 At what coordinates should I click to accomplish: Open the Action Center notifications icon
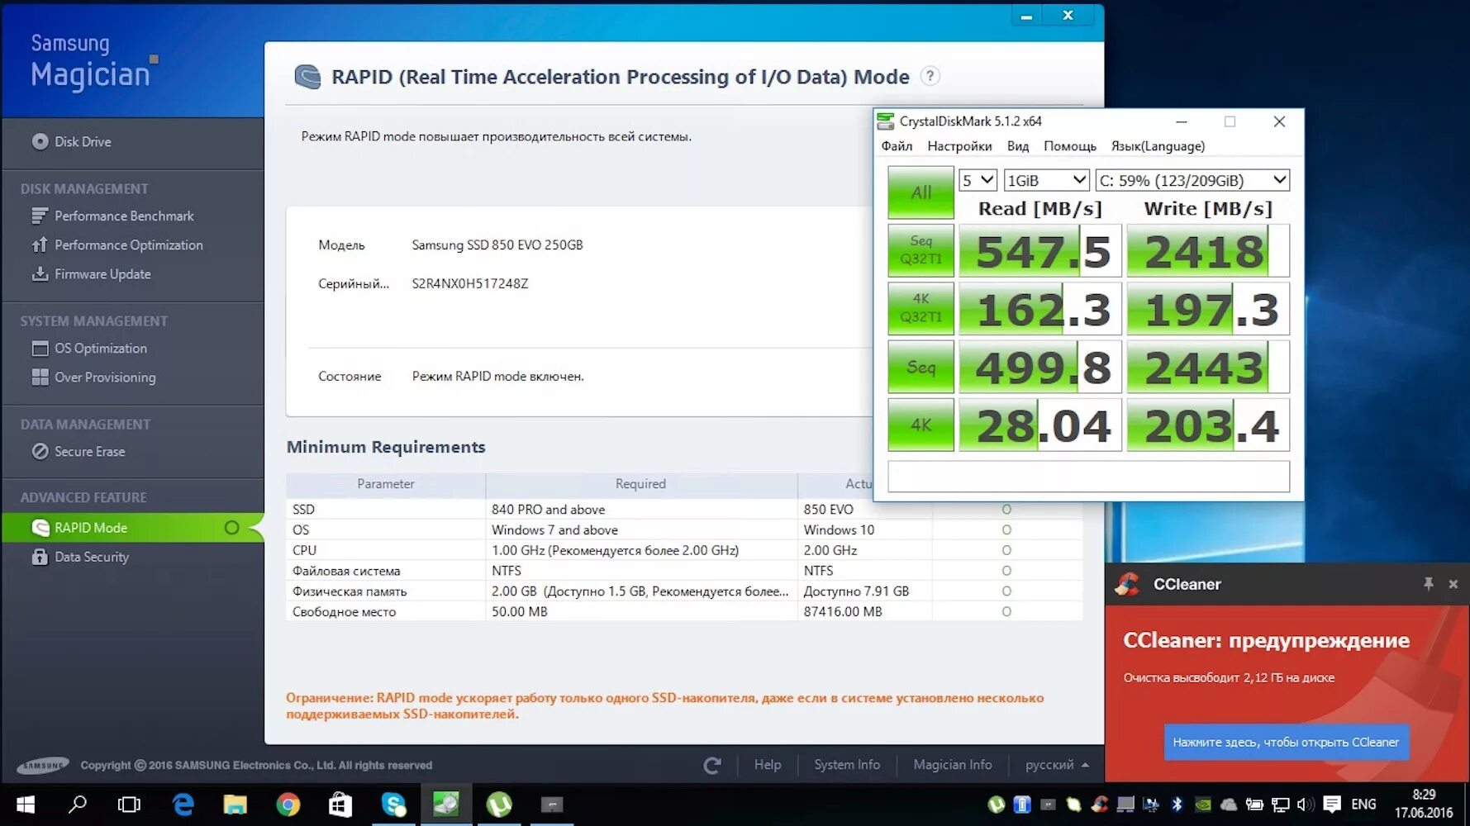point(1332,805)
